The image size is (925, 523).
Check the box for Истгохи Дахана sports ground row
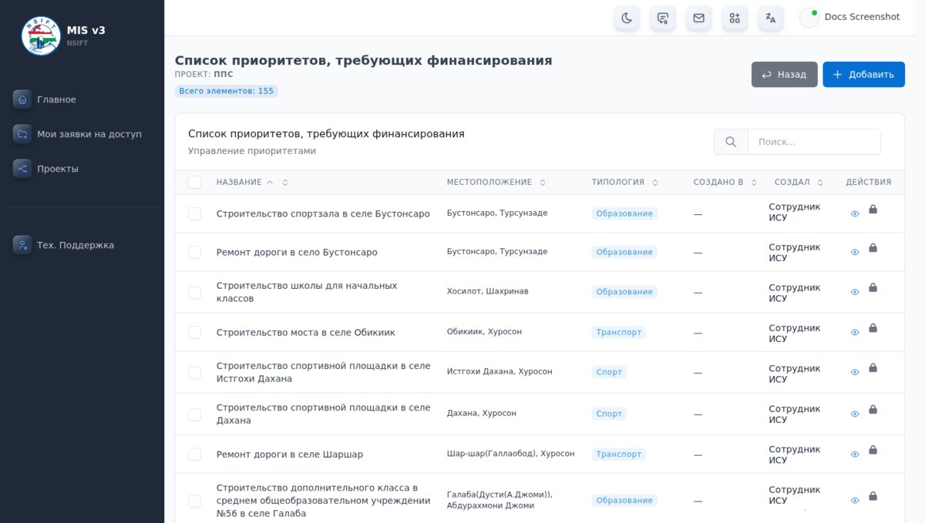click(x=194, y=372)
